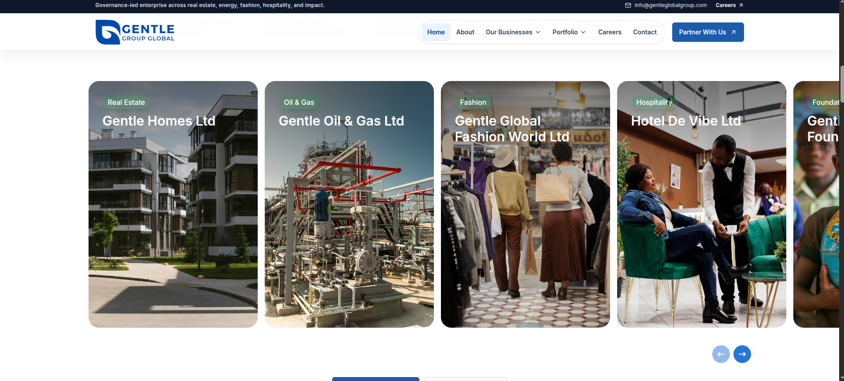The width and height of the screenshot is (844, 381).
Task: Open the Gentle Homes Ltd card
Action: [173, 204]
